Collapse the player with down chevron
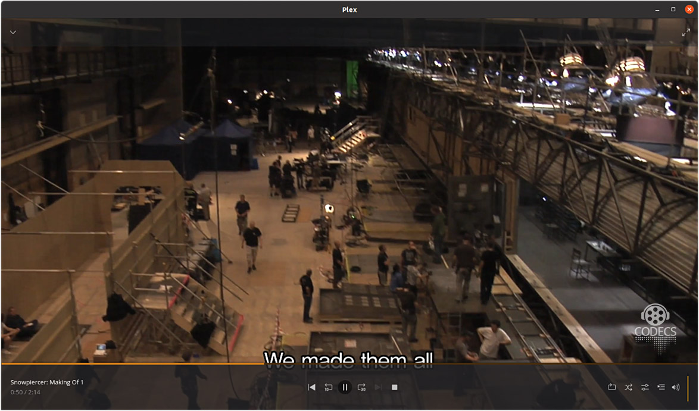This screenshot has width=699, height=411. 13,33
